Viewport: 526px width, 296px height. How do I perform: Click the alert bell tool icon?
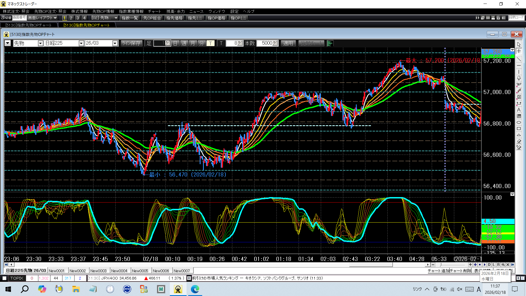click(x=519, y=78)
